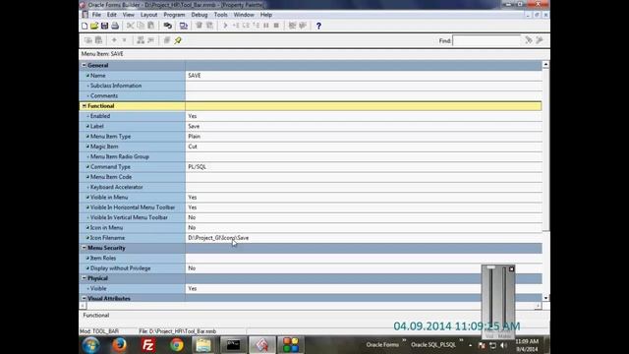Save the module using the floppy disk icon

(x=104, y=26)
